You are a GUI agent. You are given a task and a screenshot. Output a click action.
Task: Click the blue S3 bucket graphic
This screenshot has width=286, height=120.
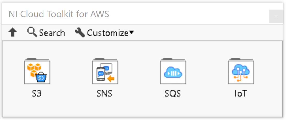pos(42,77)
